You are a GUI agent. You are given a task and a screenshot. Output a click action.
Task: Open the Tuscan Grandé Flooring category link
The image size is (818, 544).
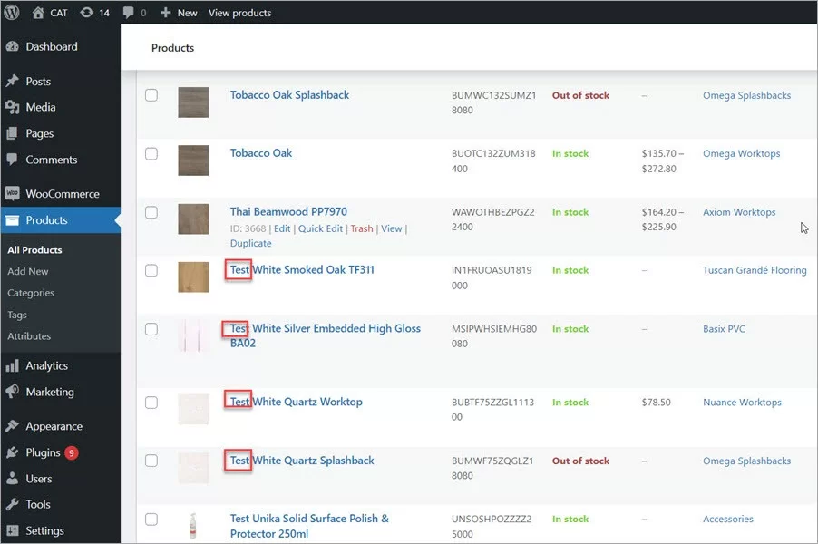pyautogui.click(x=755, y=269)
